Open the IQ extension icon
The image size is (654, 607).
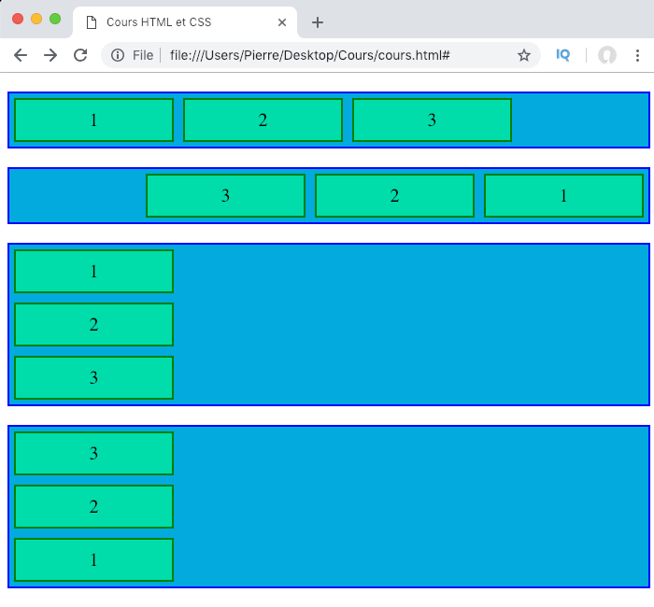562,55
